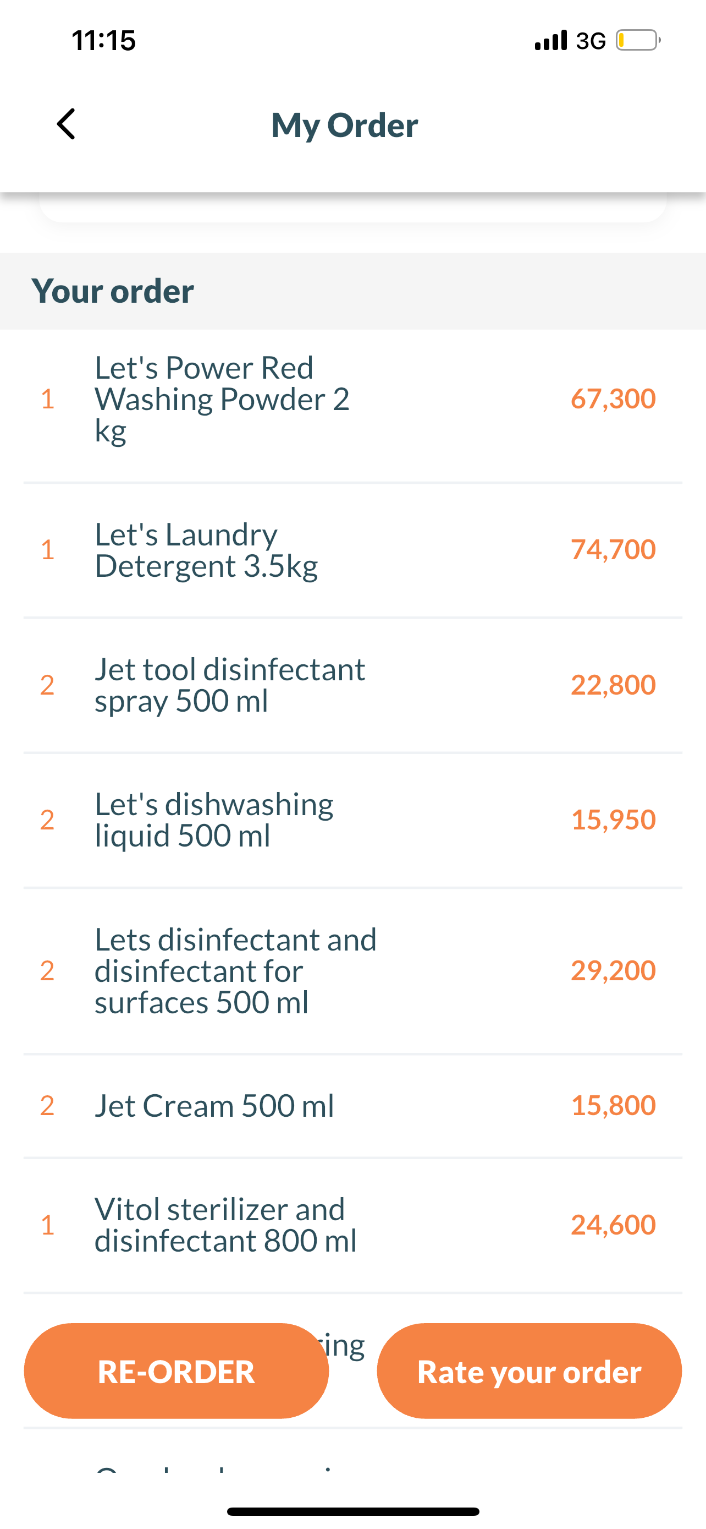Tap Let's dishwashing liquid 500 ml

click(213, 820)
